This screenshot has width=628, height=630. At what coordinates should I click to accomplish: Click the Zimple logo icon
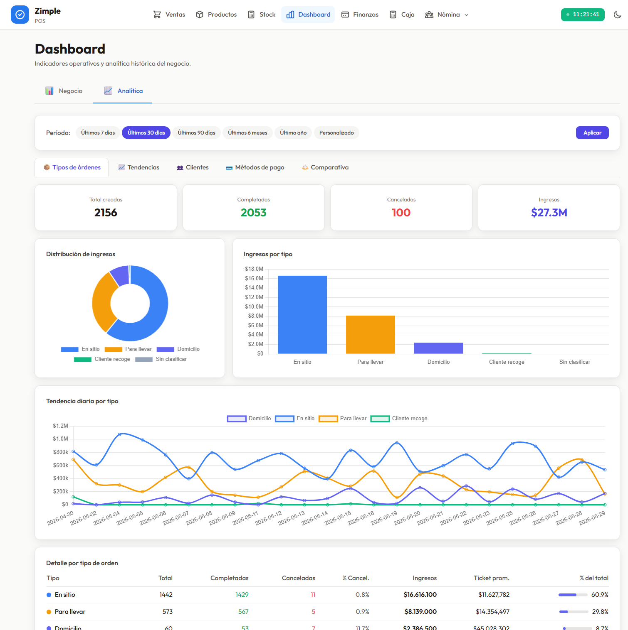click(x=20, y=15)
